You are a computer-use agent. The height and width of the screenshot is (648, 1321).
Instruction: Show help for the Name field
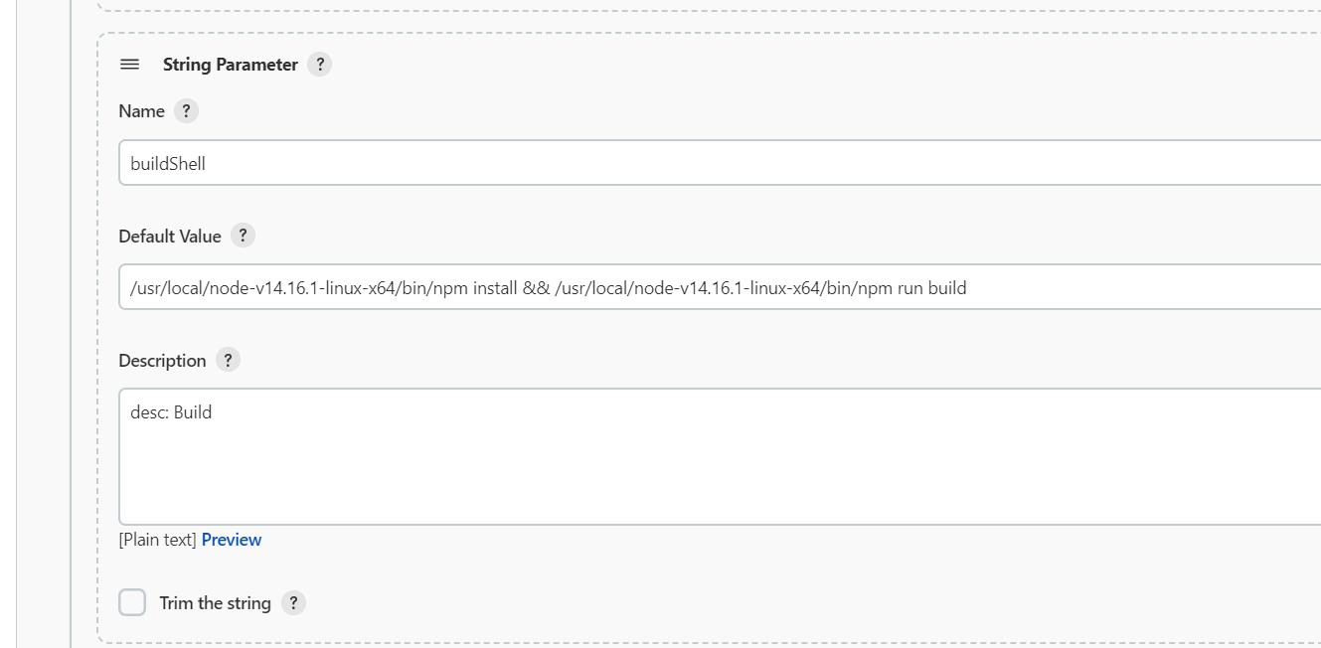tap(186, 111)
